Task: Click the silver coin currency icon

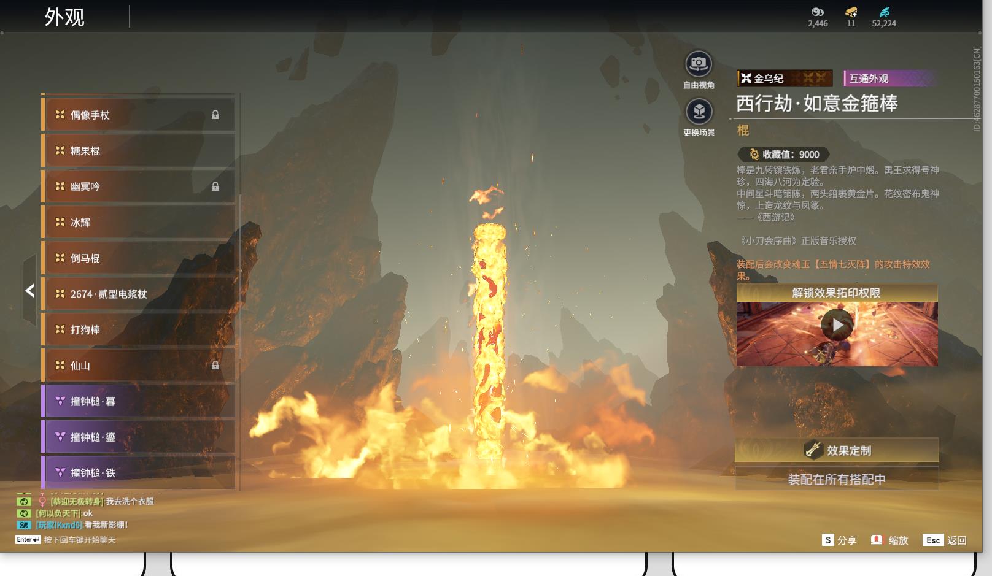Action: (x=818, y=12)
